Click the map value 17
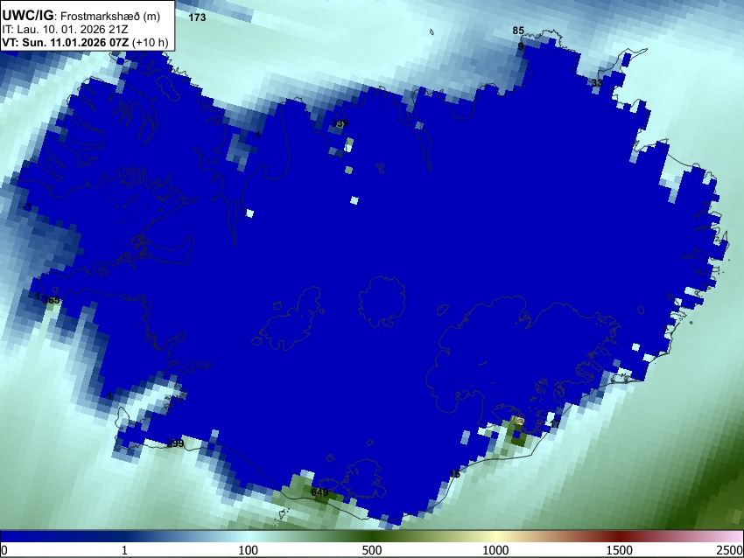Screen dimensions: 744x558 tap(555, 424)
